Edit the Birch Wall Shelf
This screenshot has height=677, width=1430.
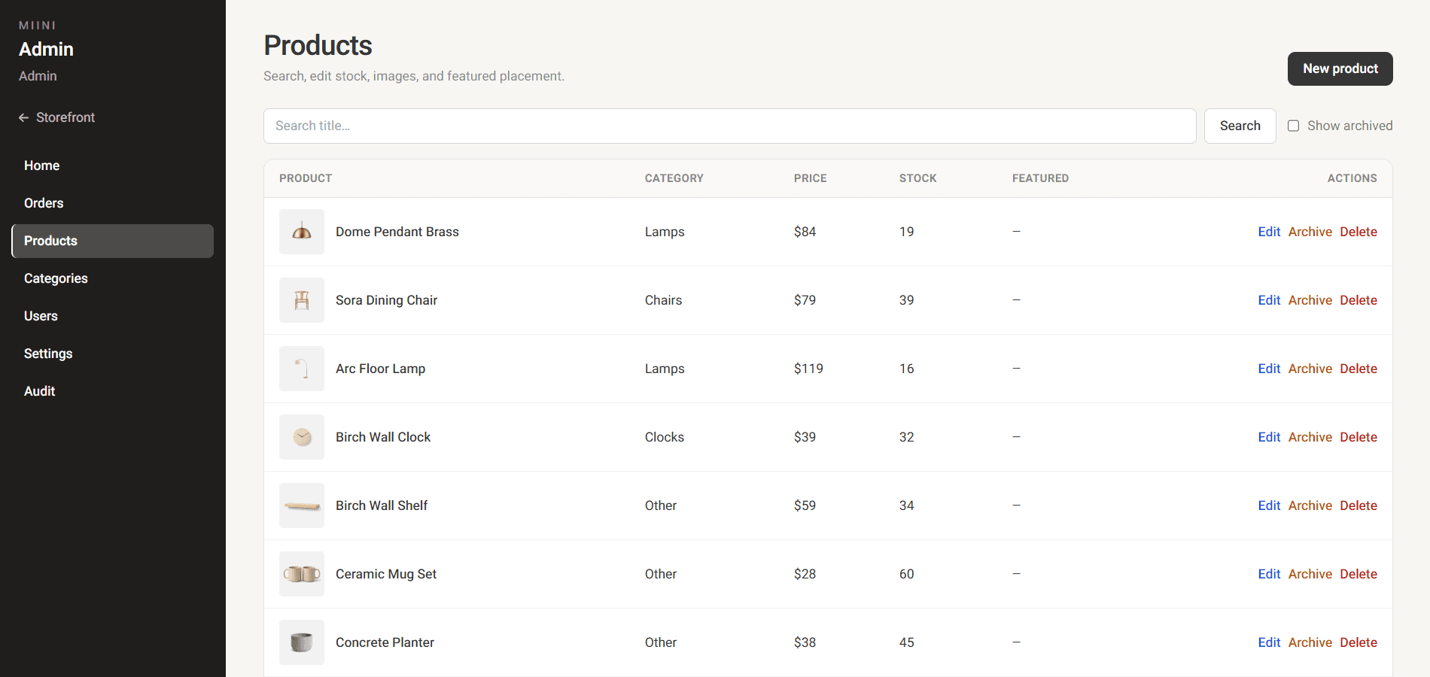point(1269,505)
